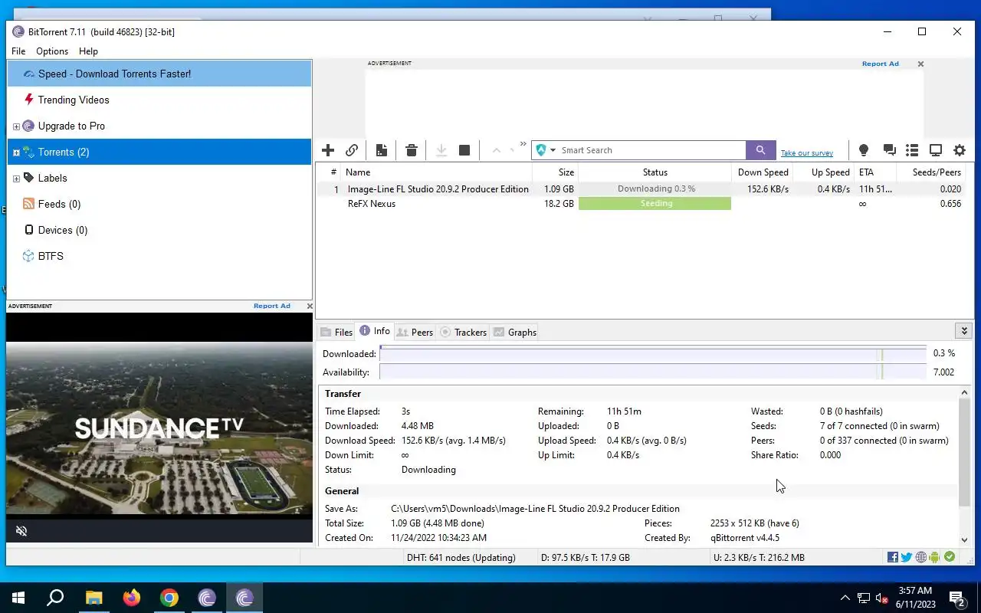Image resolution: width=981 pixels, height=613 pixels.
Task: Select BTFS in the sidebar
Action: [x=51, y=256]
